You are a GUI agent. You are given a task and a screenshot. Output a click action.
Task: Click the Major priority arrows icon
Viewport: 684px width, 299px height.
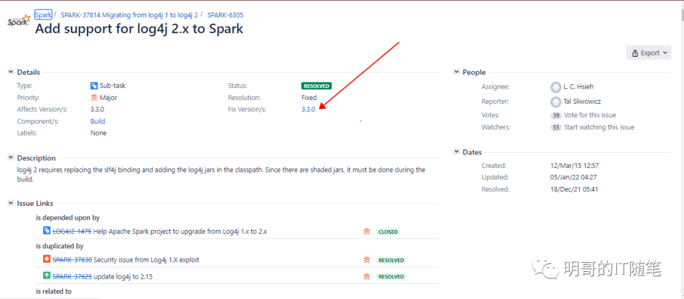click(x=94, y=98)
